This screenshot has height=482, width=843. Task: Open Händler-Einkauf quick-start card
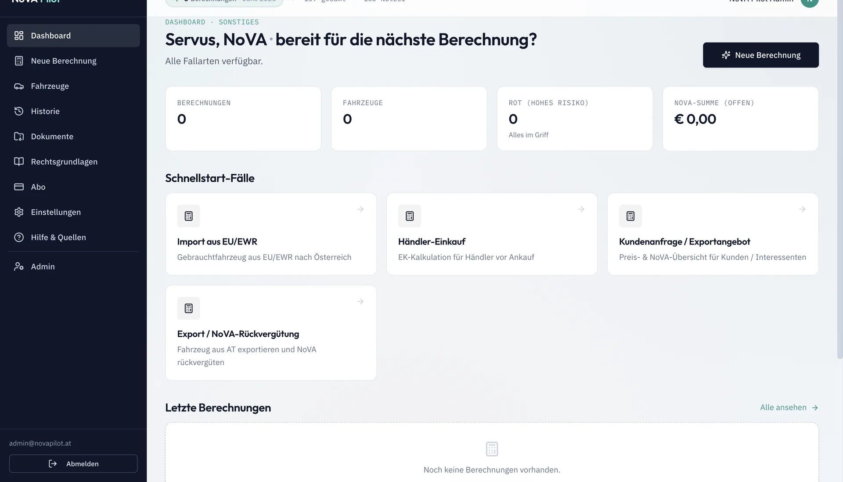click(x=492, y=234)
